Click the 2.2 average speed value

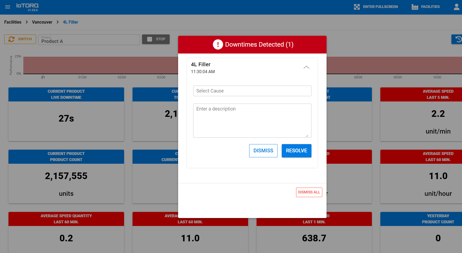pyautogui.click(x=438, y=114)
